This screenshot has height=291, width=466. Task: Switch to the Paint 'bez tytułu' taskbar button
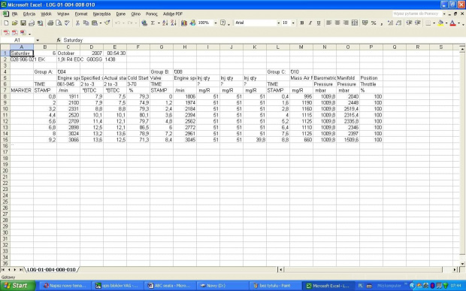click(x=275, y=286)
